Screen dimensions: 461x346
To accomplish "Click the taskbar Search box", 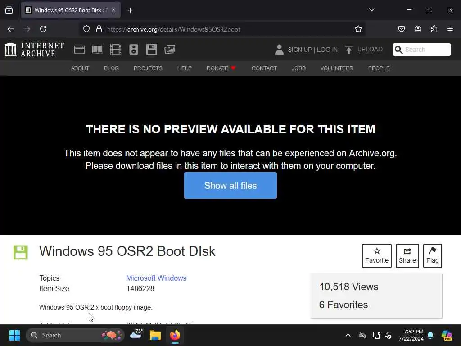I will (75, 335).
